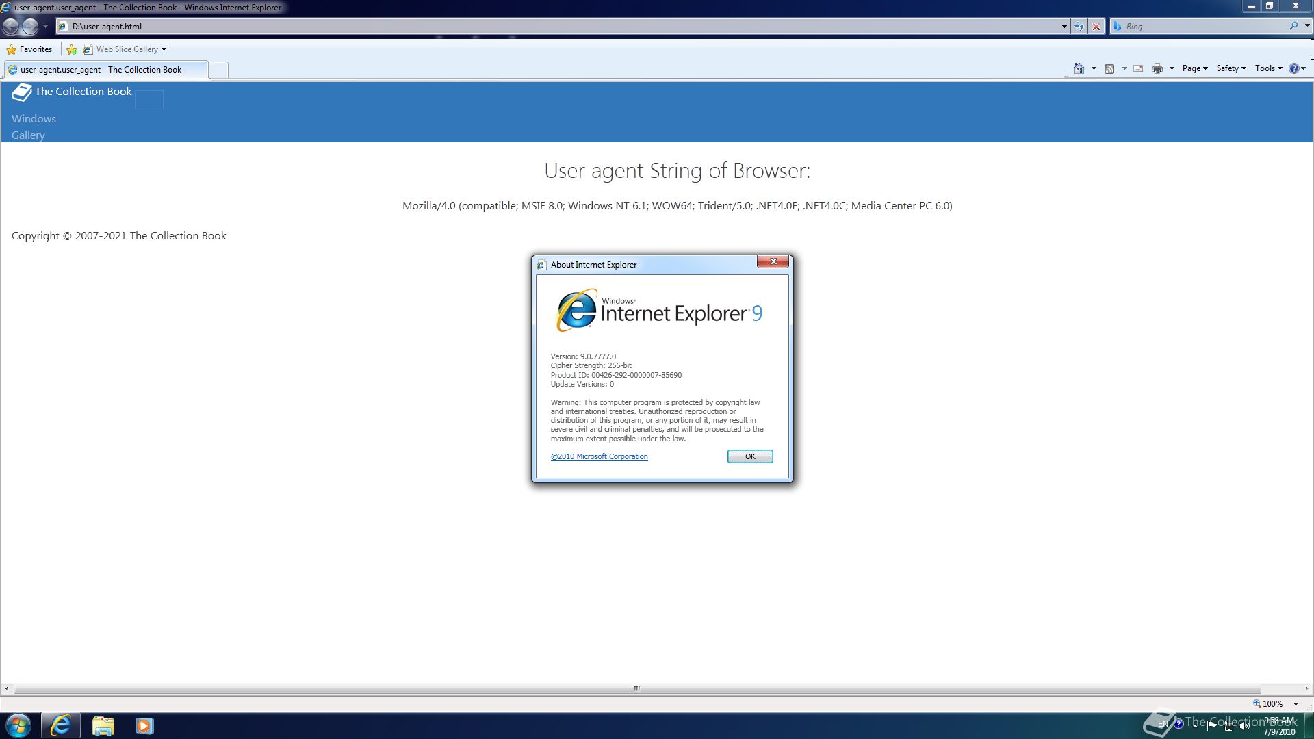This screenshot has width=1314, height=739.
Task: Click the Action Center flag icon
Action: 1212,725
